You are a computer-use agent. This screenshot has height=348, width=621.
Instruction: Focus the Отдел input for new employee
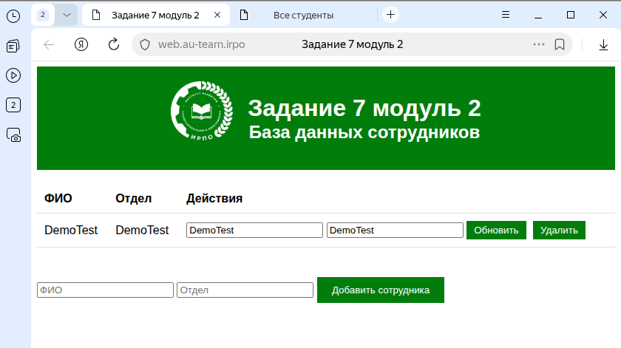pyautogui.click(x=245, y=290)
